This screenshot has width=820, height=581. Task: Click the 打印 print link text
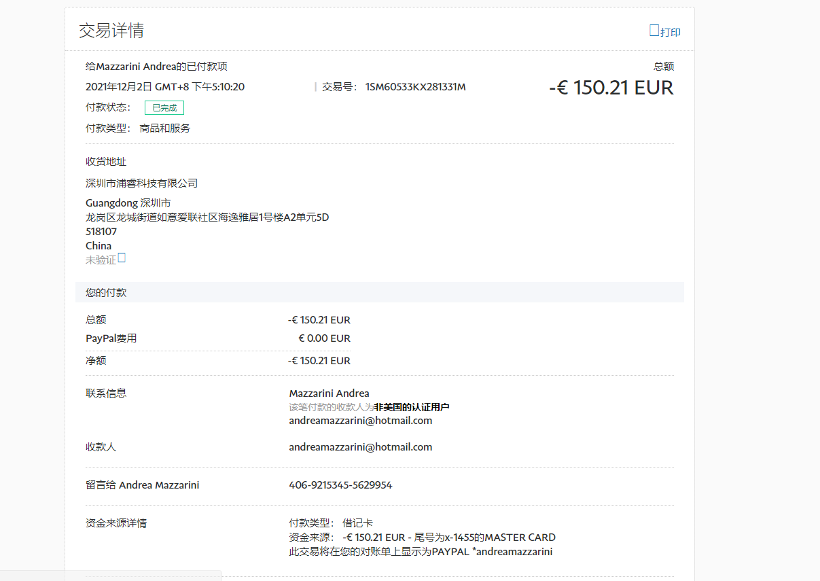point(671,32)
